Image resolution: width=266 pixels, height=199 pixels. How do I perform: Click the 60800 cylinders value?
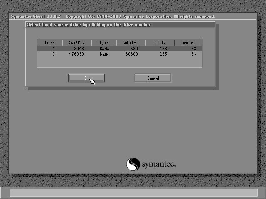(132, 54)
